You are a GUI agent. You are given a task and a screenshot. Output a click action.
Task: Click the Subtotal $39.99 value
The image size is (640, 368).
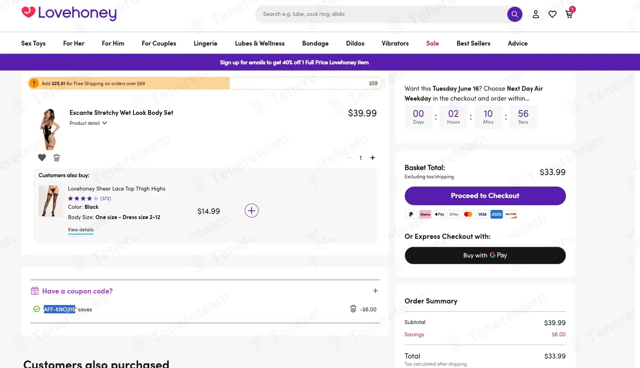click(x=555, y=323)
